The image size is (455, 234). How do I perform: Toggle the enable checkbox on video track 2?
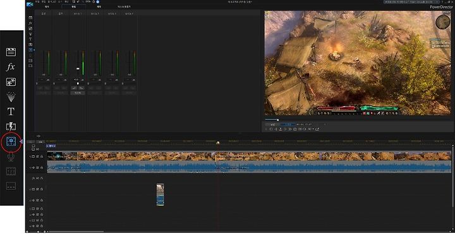click(x=37, y=189)
